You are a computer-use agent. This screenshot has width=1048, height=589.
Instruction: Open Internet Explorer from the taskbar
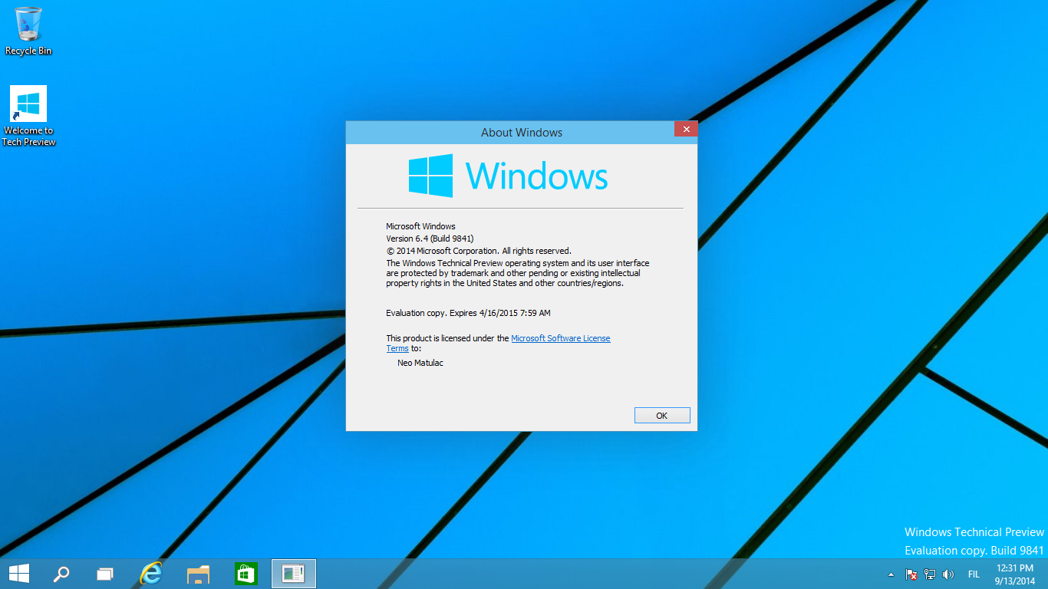tap(150, 573)
